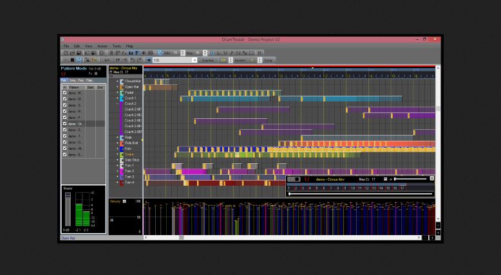Collapse the Crash 2 track group

117,104
